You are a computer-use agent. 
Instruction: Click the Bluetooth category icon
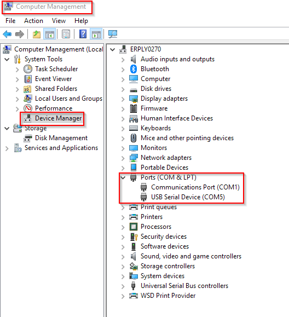coord(134,69)
